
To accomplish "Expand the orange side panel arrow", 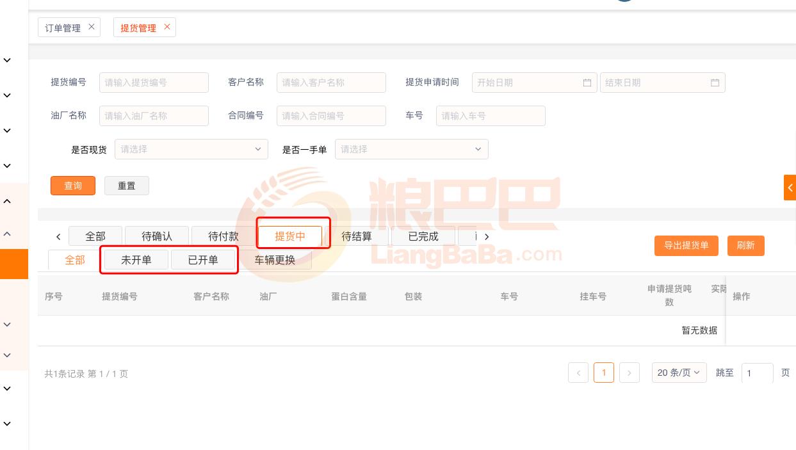I will pyautogui.click(x=790, y=188).
